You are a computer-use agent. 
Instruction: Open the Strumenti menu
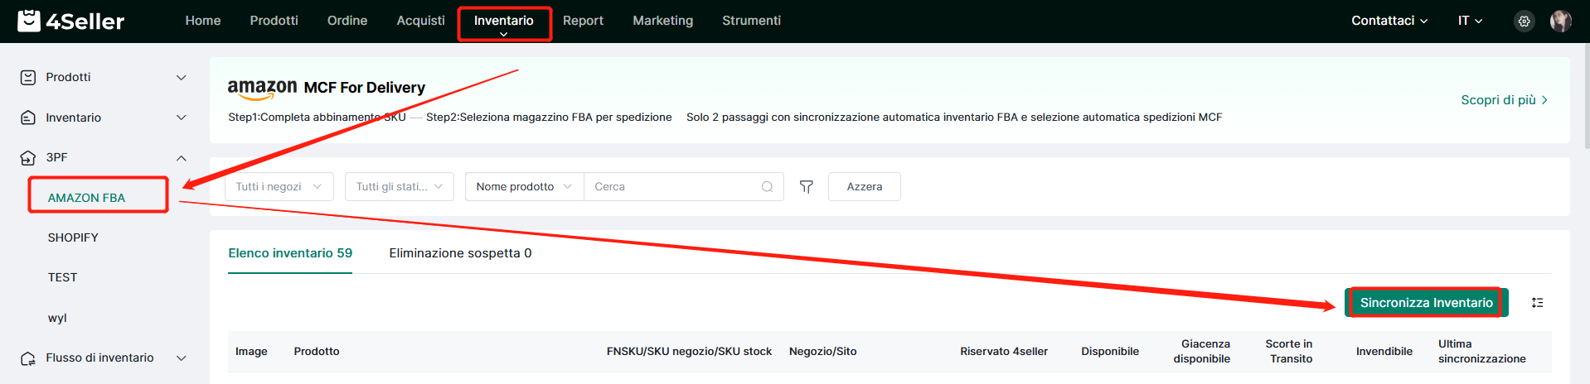[x=751, y=21]
